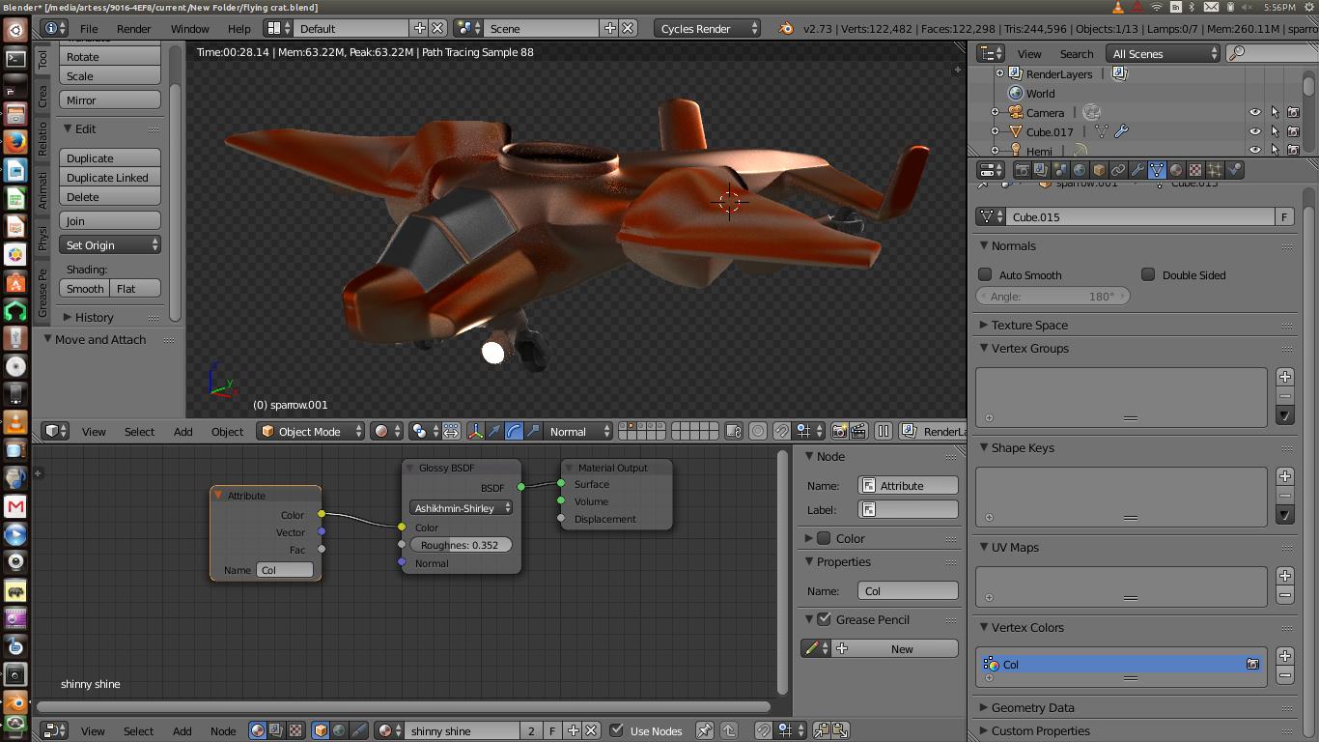Pin the node tree in node editor header
This screenshot has width=1319, height=742.
705,731
